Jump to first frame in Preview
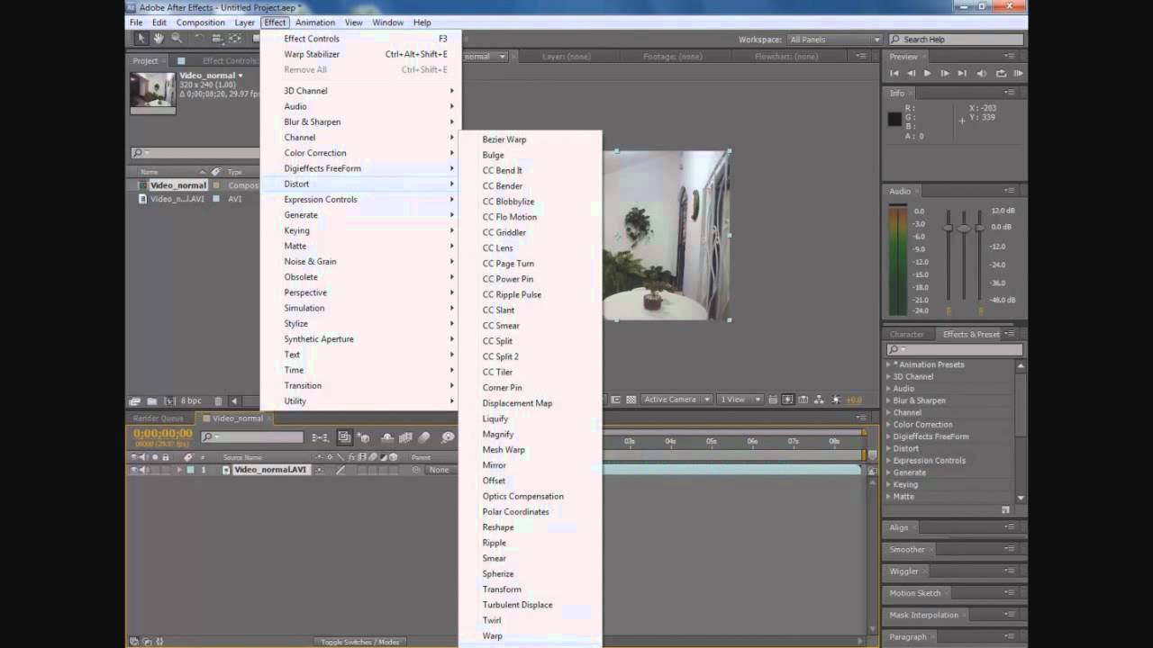The width and height of the screenshot is (1153, 648). point(894,73)
